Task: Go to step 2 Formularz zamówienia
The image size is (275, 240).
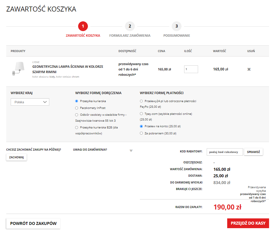Action: [x=130, y=26]
